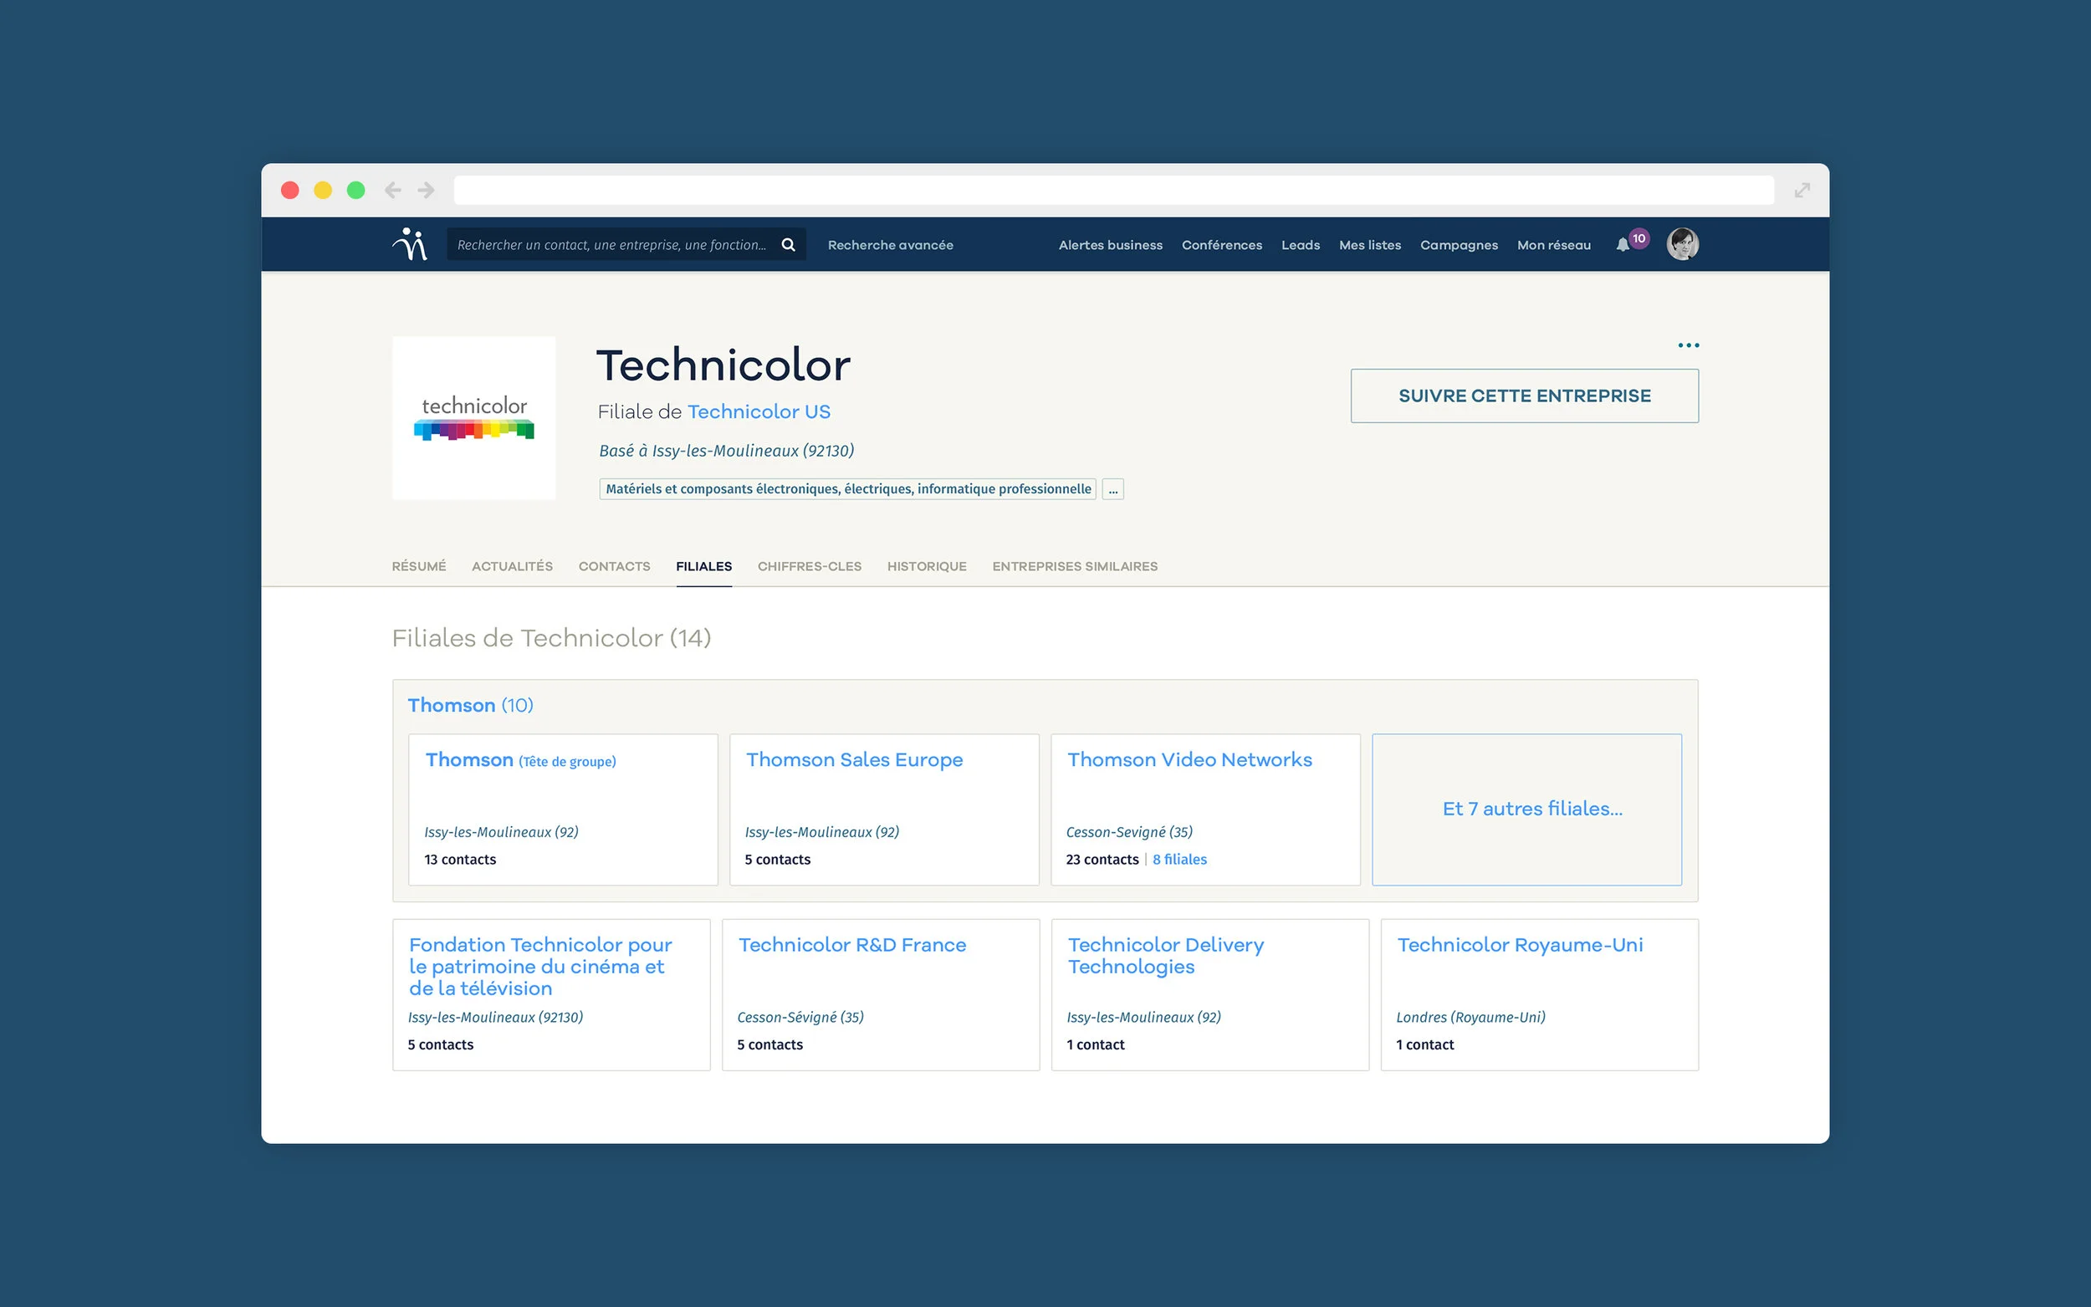The image size is (2091, 1307).
Task: Click the Issy-les-Moulineaux (92130) text under Fondation
Action: click(495, 1018)
